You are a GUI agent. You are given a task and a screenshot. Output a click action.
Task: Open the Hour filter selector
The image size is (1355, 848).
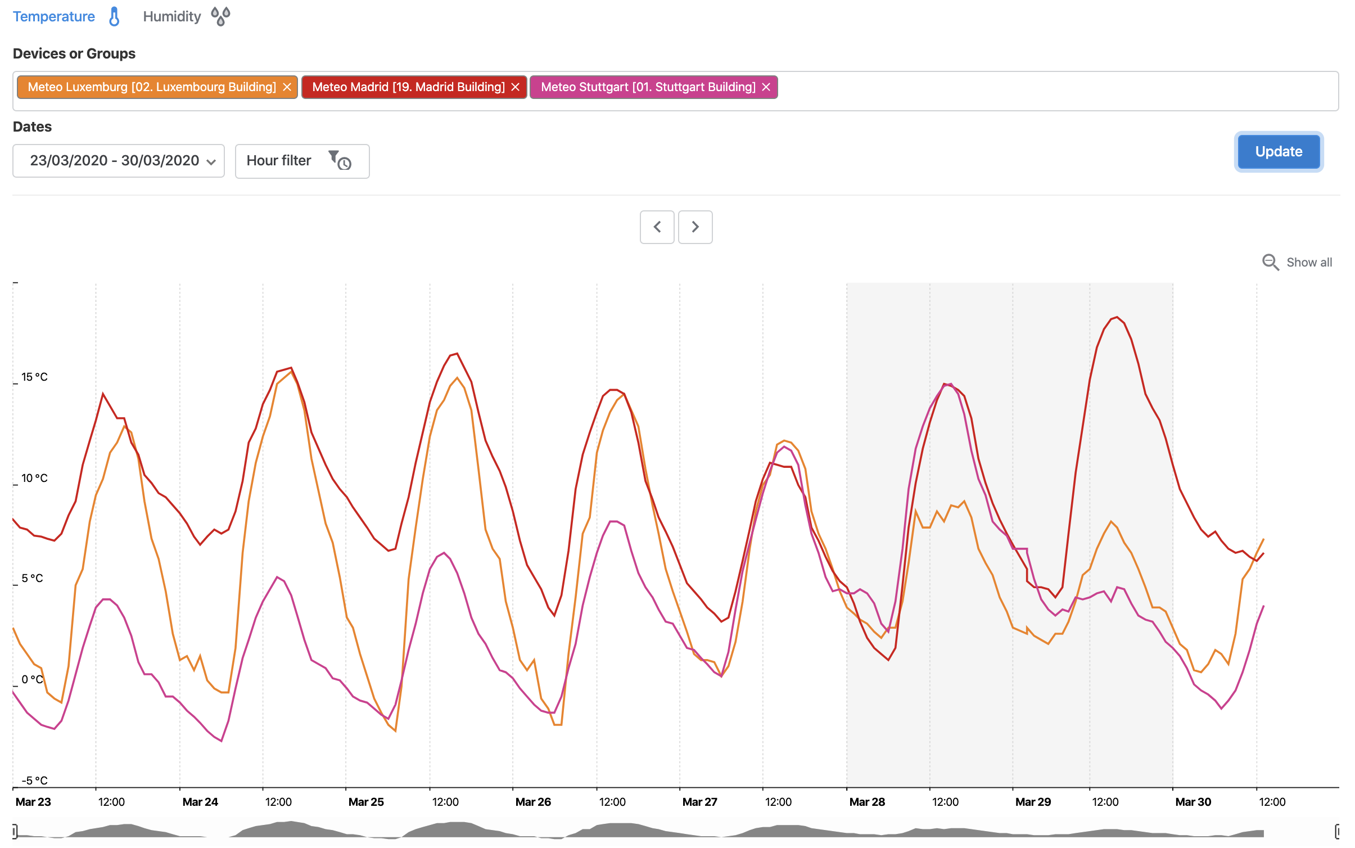tap(279, 161)
